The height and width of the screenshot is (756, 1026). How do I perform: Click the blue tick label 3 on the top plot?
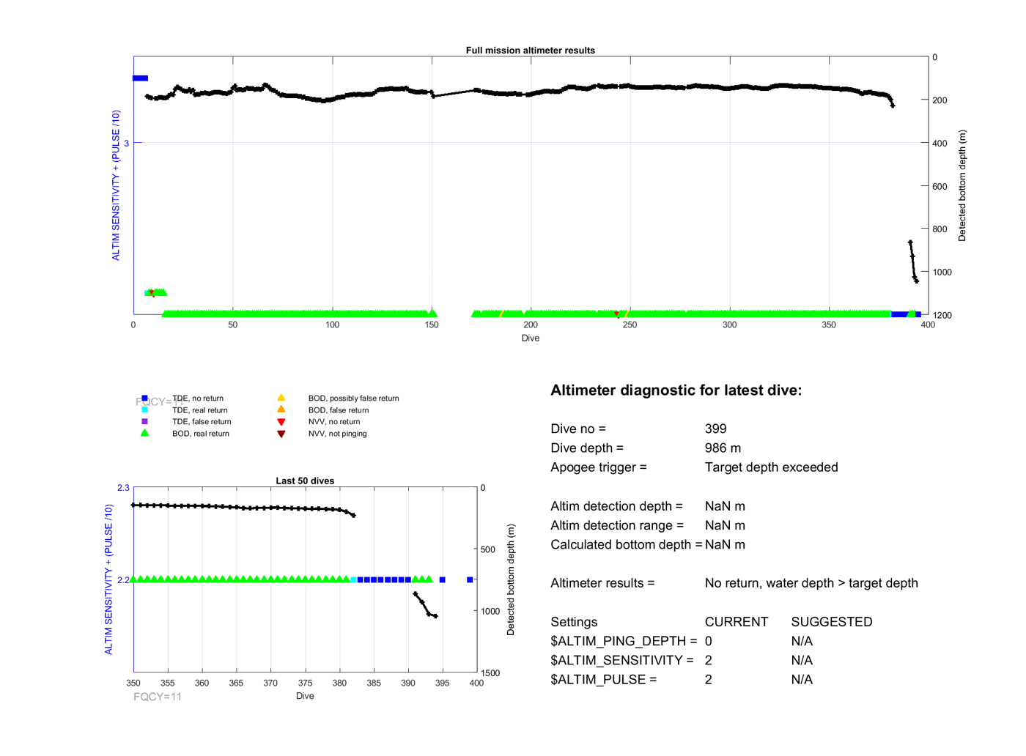tap(127, 144)
